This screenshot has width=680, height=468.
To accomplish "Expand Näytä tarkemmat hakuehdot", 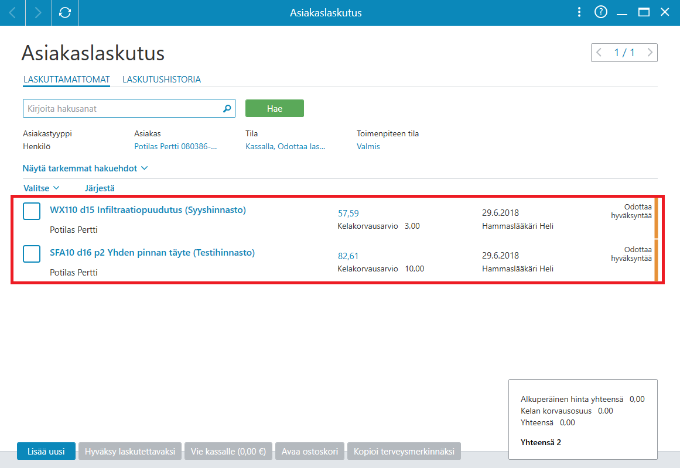I will point(85,168).
